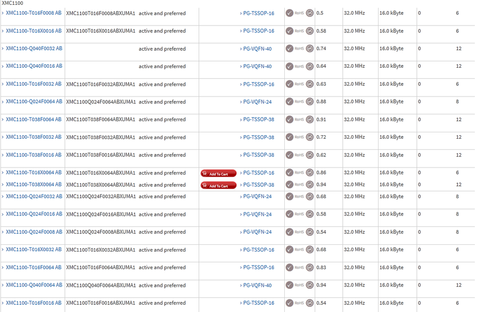Click OPN text XMC1100T016X0016ABXUMA1
483x312 pixels.
tap(101, 31)
